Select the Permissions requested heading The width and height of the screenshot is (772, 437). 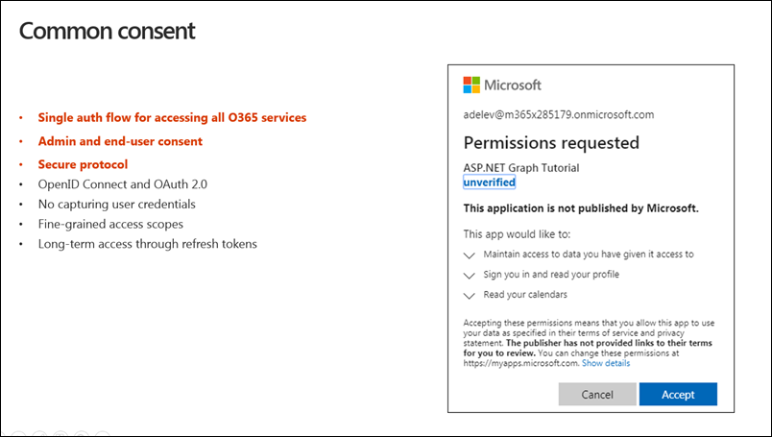(x=551, y=143)
